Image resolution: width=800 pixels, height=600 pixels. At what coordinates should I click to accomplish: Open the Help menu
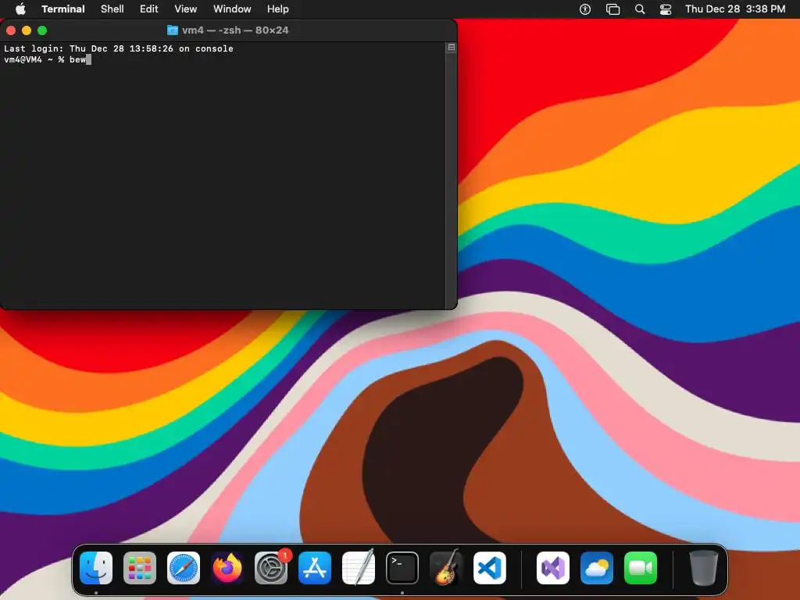(278, 9)
